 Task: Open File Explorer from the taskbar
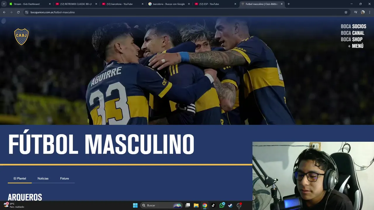pyautogui.click(x=196, y=205)
